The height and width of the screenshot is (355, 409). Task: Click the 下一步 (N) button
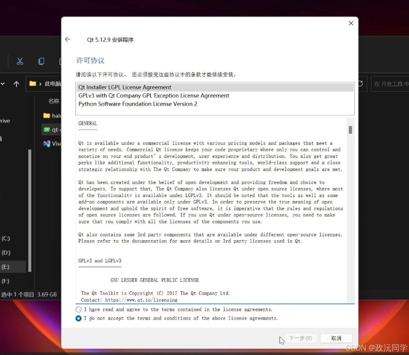(300, 338)
